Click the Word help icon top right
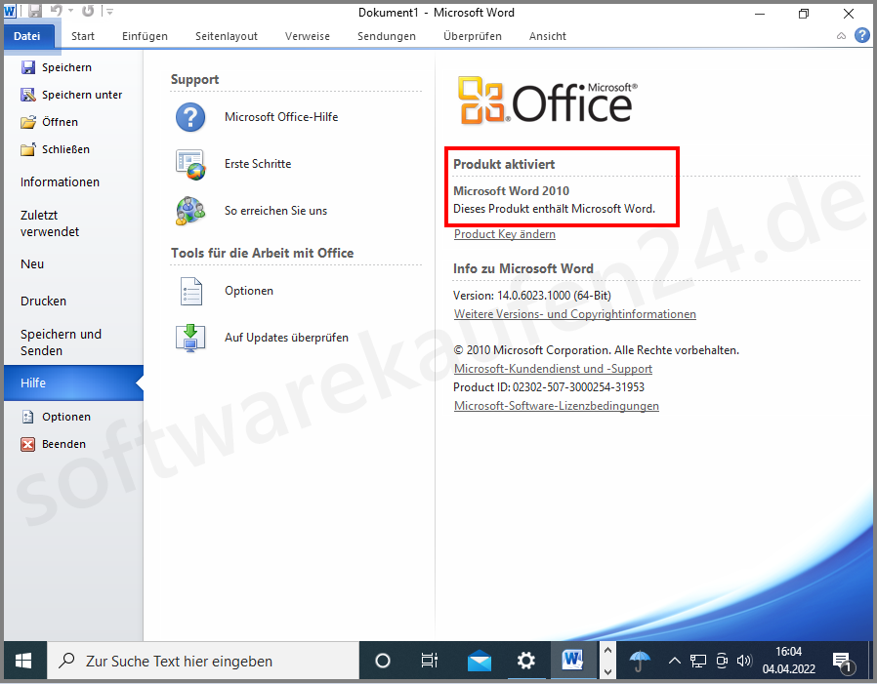This screenshot has width=877, height=684. [862, 36]
